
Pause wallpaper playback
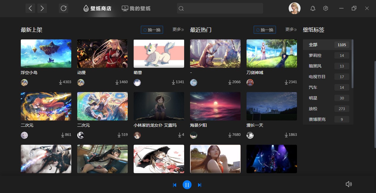pyautogui.click(x=187, y=185)
